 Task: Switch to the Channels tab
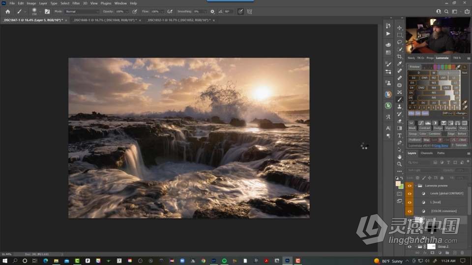(427, 153)
